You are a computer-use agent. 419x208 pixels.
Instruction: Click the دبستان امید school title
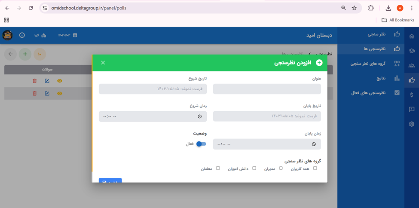pyautogui.click(x=319, y=35)
